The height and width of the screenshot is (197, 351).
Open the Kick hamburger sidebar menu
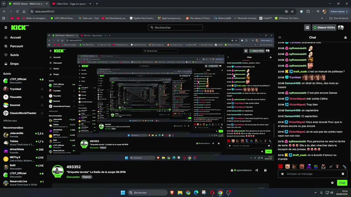[6, 28]
